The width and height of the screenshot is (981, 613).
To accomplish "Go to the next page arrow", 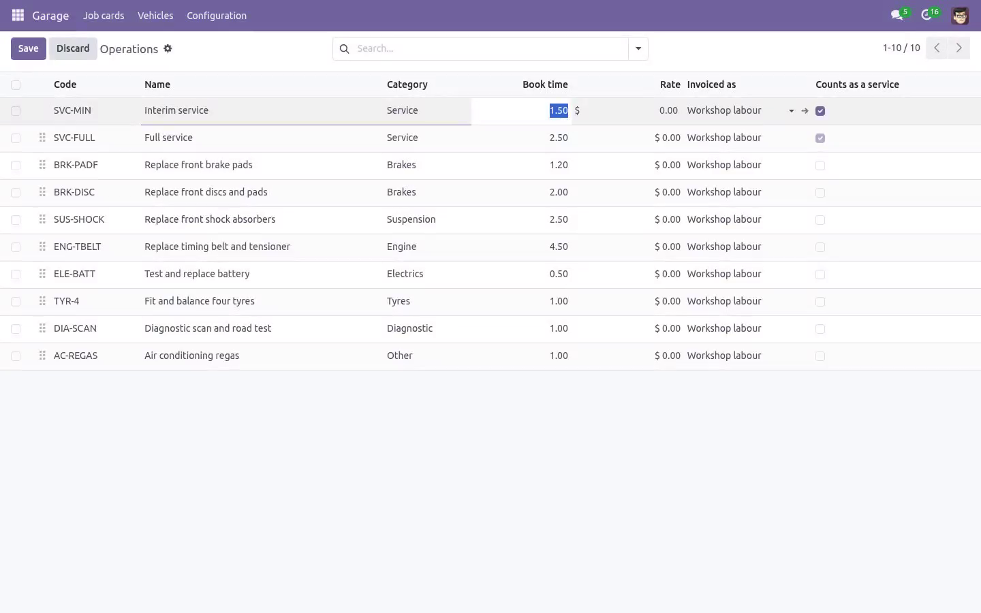I will 959,48.
